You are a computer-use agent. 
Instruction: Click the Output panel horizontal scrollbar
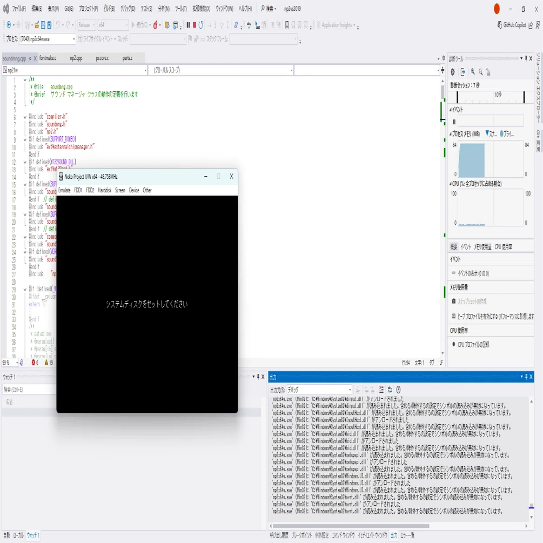[x=351, y=526]
